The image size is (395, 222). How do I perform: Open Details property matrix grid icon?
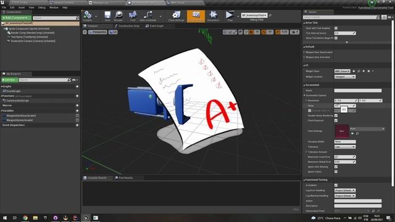pos(384,17)
